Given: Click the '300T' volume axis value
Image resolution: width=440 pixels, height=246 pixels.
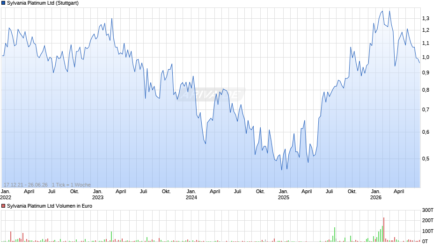Looking at the screenshot, I should (428, 210).
